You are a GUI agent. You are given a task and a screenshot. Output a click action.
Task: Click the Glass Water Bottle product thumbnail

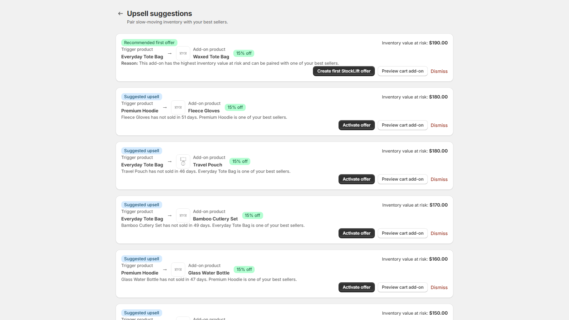tap(178, 270)
